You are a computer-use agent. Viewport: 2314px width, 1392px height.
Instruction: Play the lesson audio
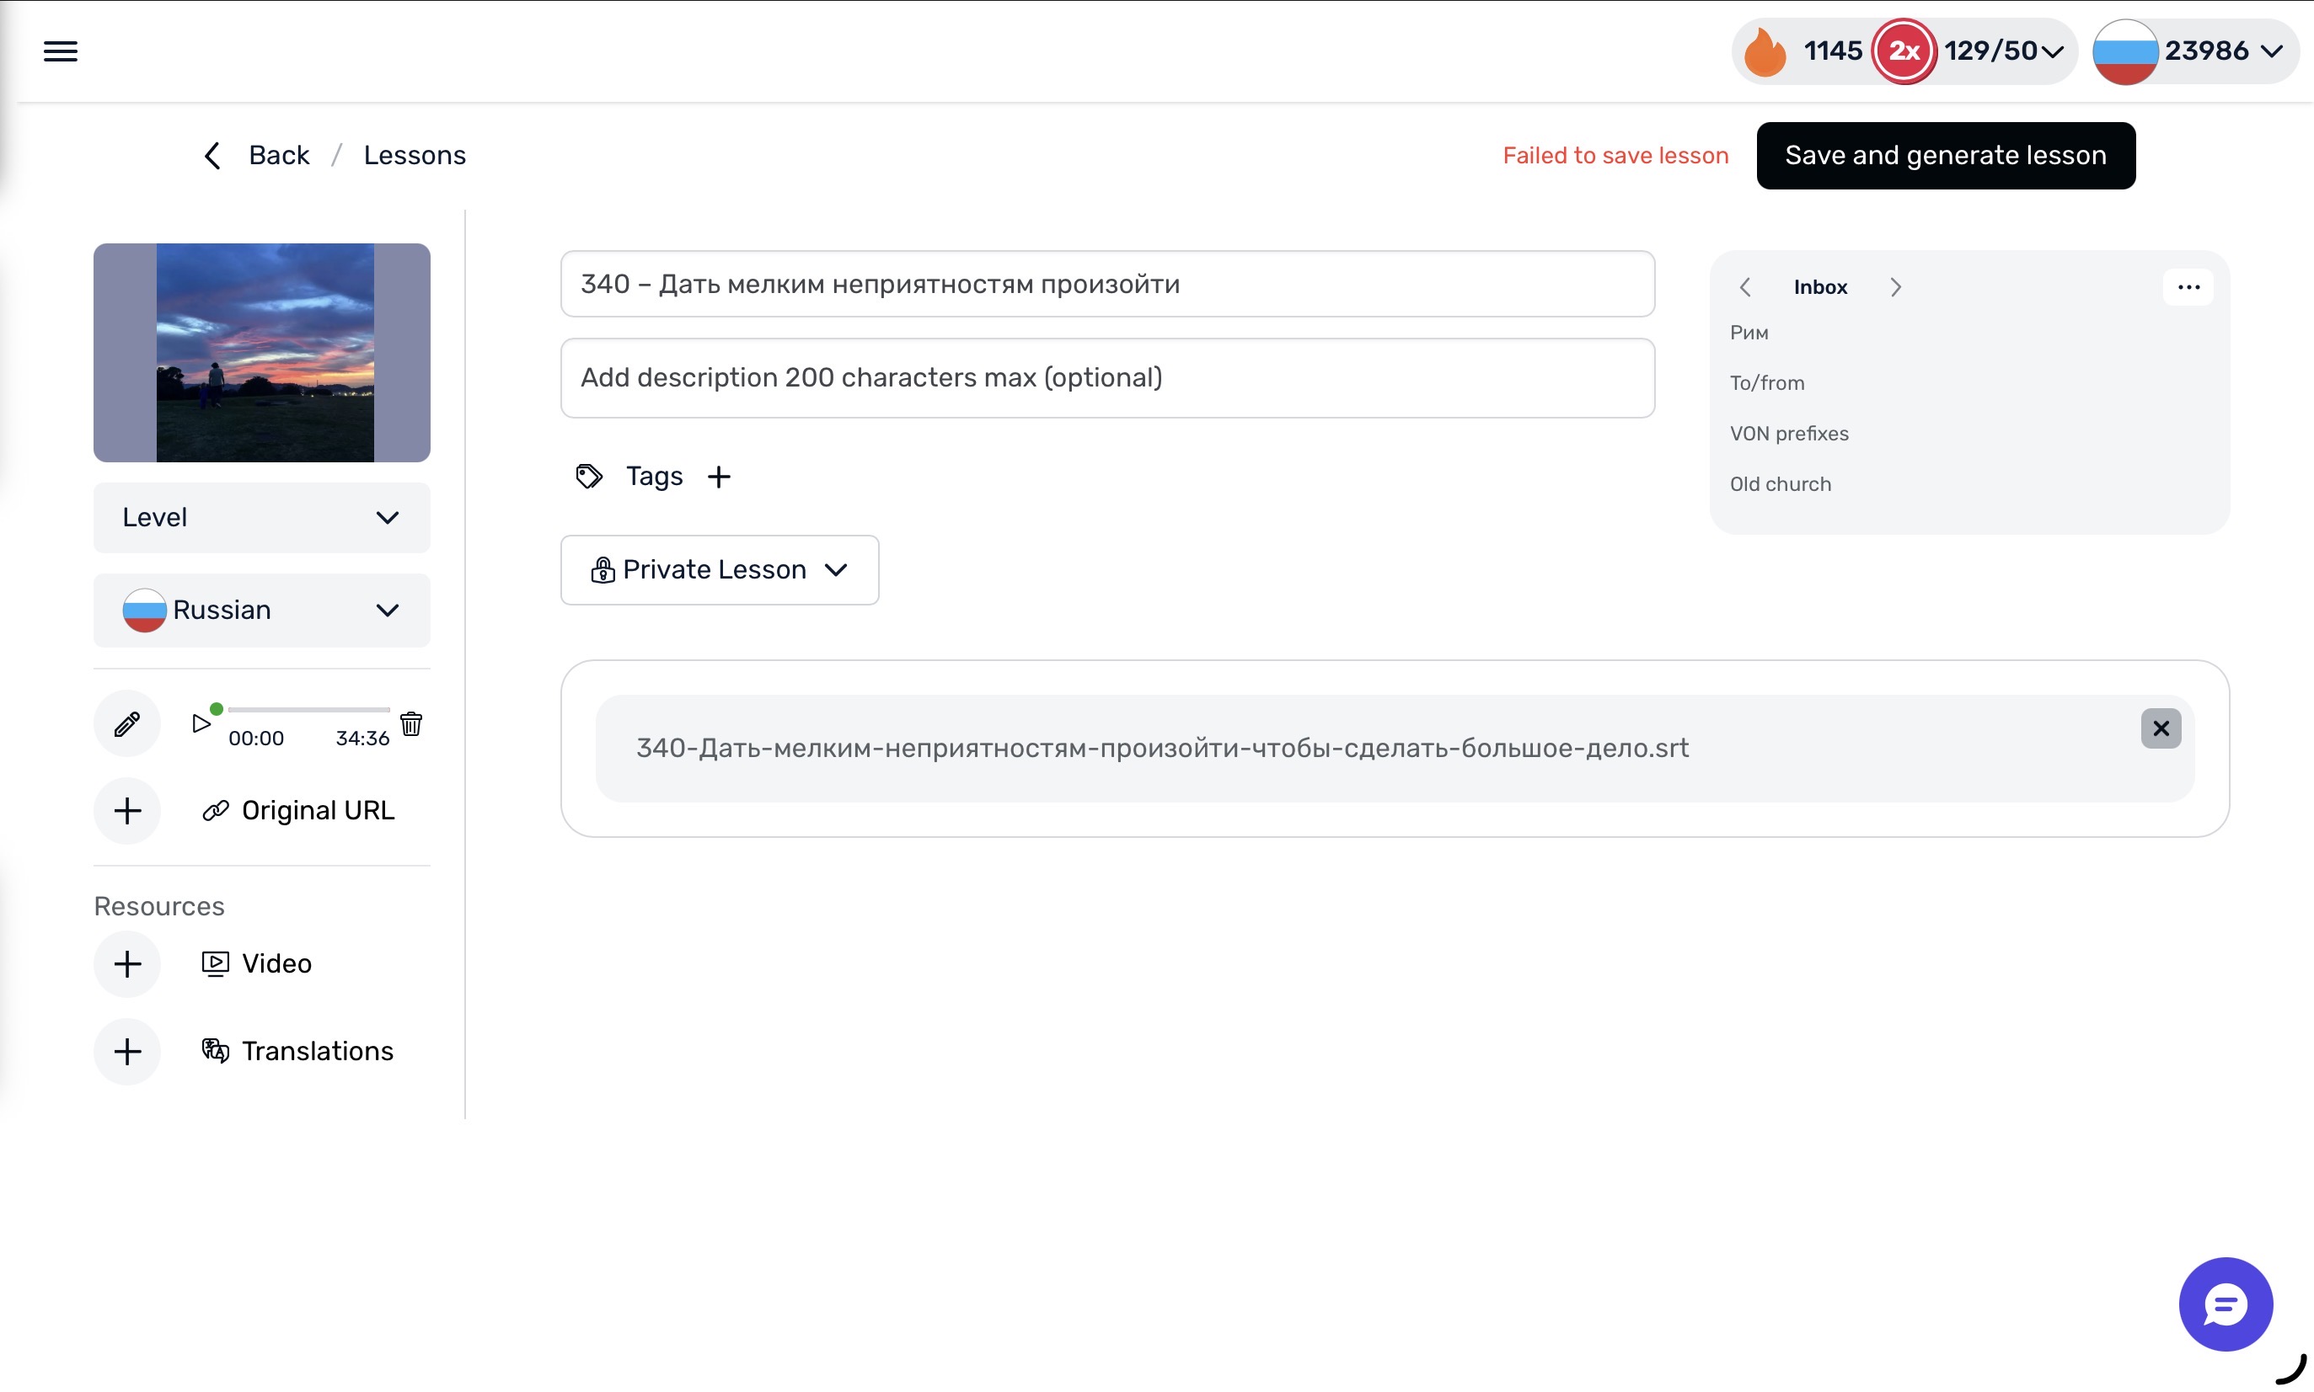pos(200,723)
